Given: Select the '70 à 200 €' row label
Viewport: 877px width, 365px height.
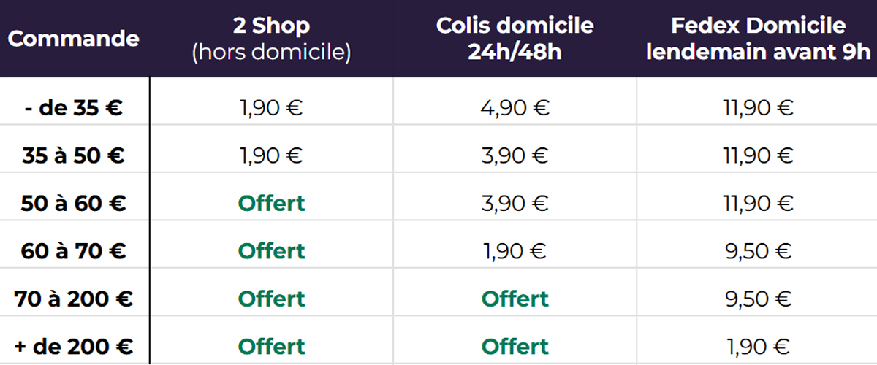Looking at the screenshot, I should click(x=73, y=299).
